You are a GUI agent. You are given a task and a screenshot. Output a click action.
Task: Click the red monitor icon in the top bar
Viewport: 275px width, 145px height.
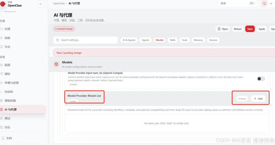coord(265,3)
